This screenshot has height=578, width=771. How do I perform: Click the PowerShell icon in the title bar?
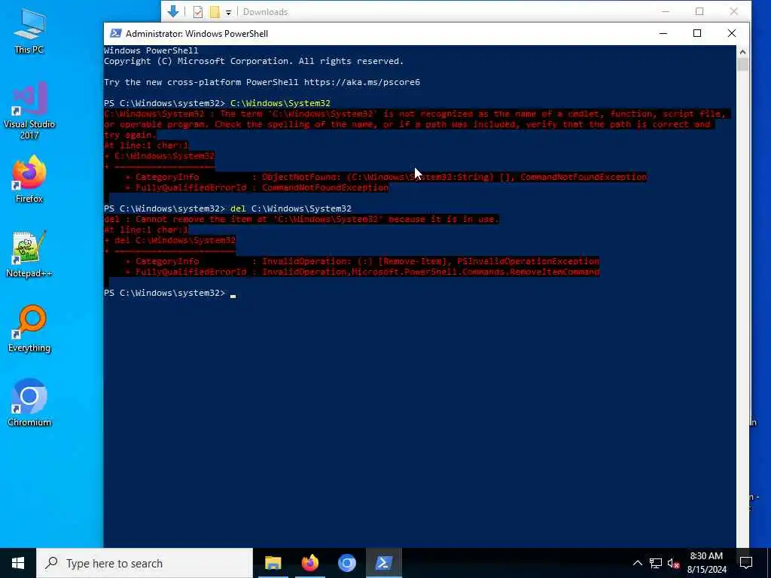click(x=115, y=33)
